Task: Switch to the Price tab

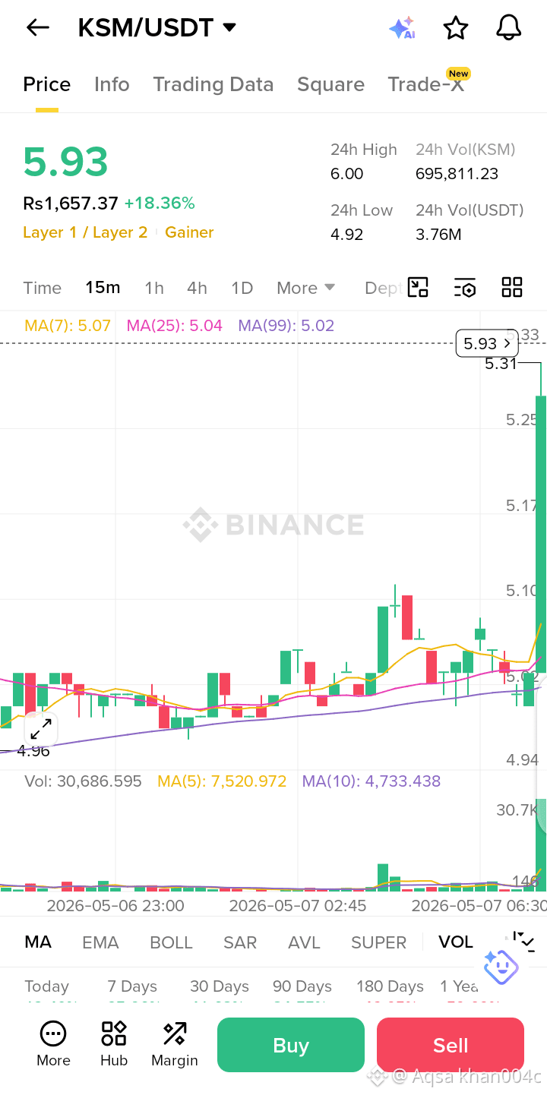Action: (x=47, y=84)
